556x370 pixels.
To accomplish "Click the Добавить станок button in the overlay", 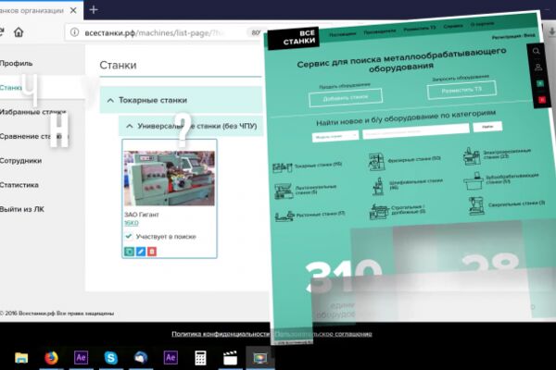I will coord(346,97).
